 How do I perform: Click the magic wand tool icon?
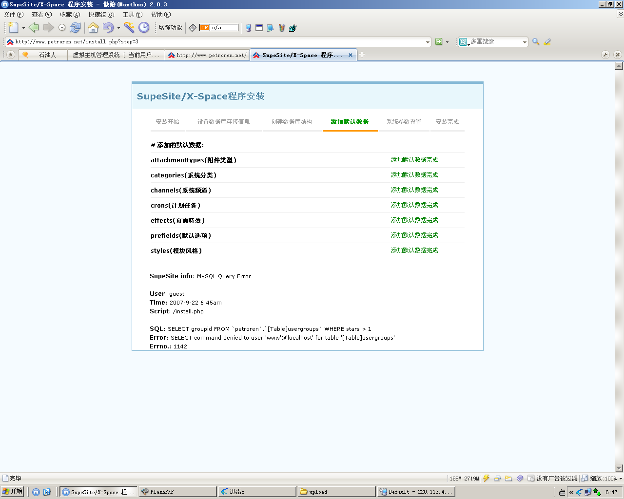tap(129, 28)
